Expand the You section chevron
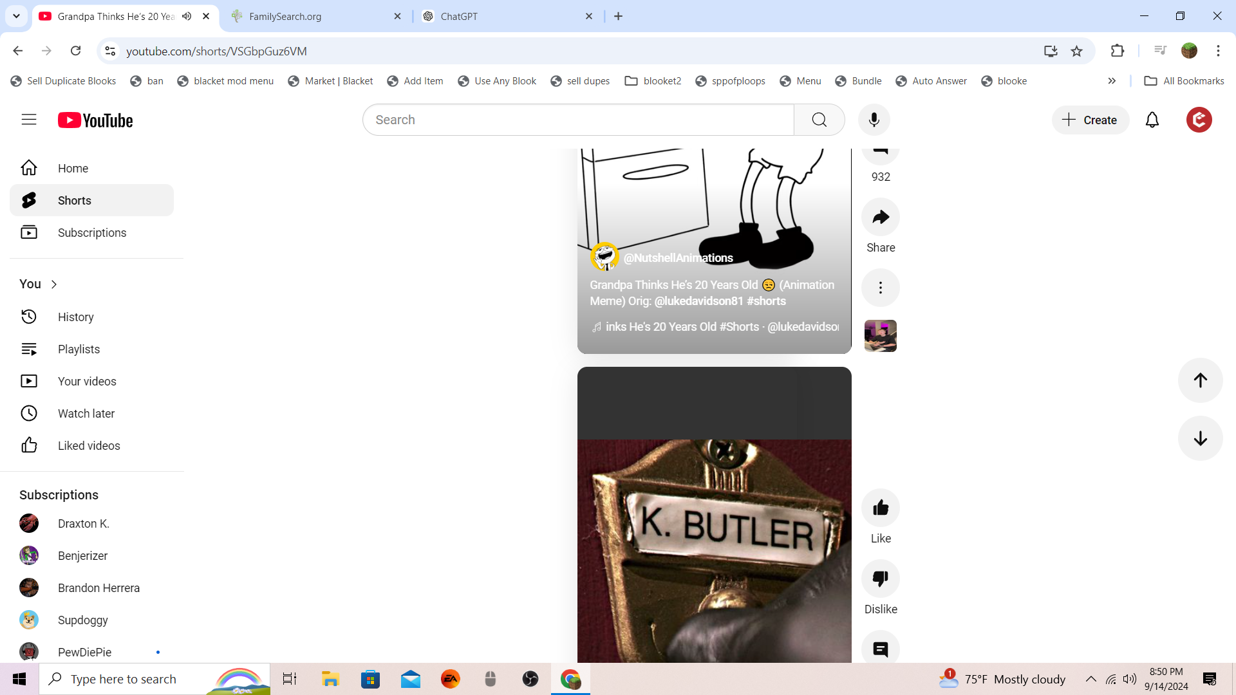The height and width of the screenshot is (695, 1236). (54, 284)
